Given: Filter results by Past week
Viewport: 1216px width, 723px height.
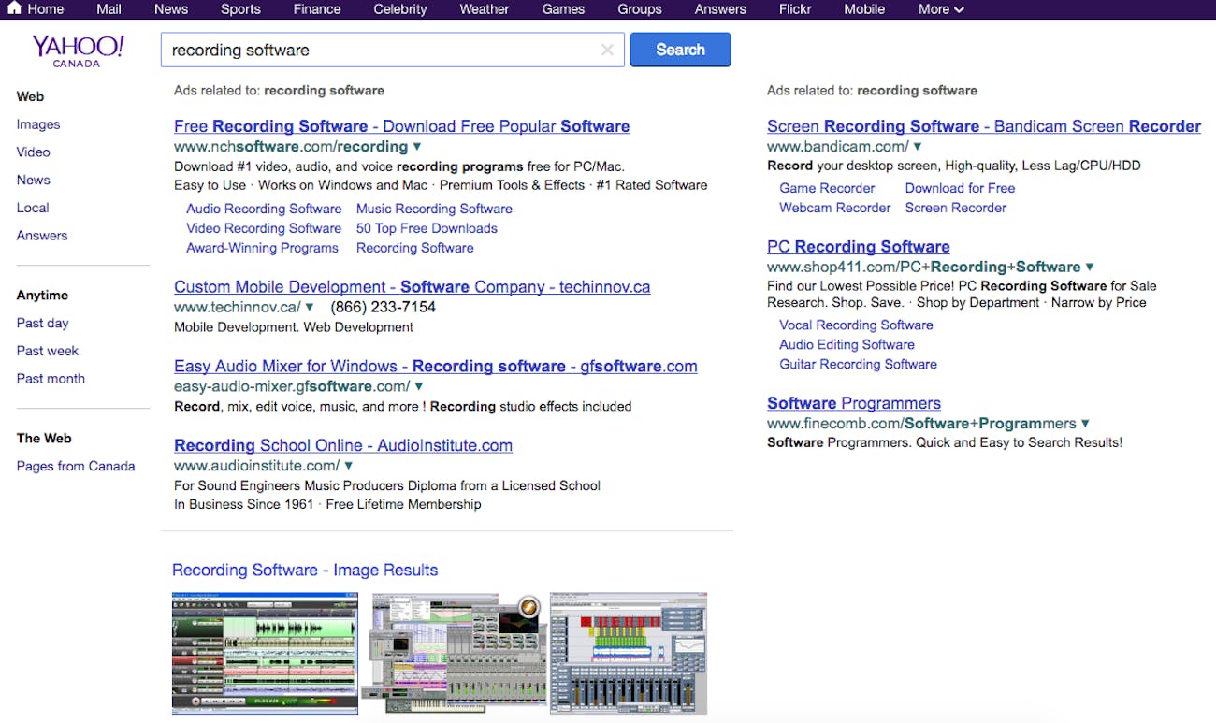Looking at the screenshot, I should click(47, 350).
